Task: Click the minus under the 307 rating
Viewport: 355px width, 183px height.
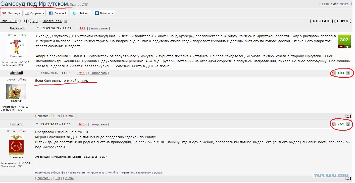Action: [x=341, y=47]
